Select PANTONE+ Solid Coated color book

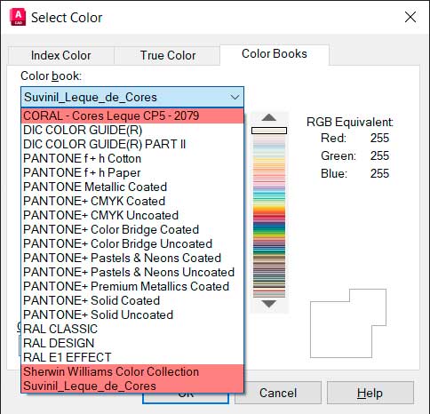132,300
